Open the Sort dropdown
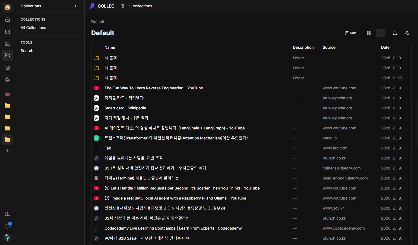 tap(350, 33)
